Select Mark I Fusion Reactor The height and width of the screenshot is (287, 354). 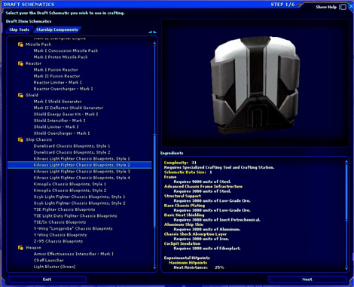(x=56, y=70)
